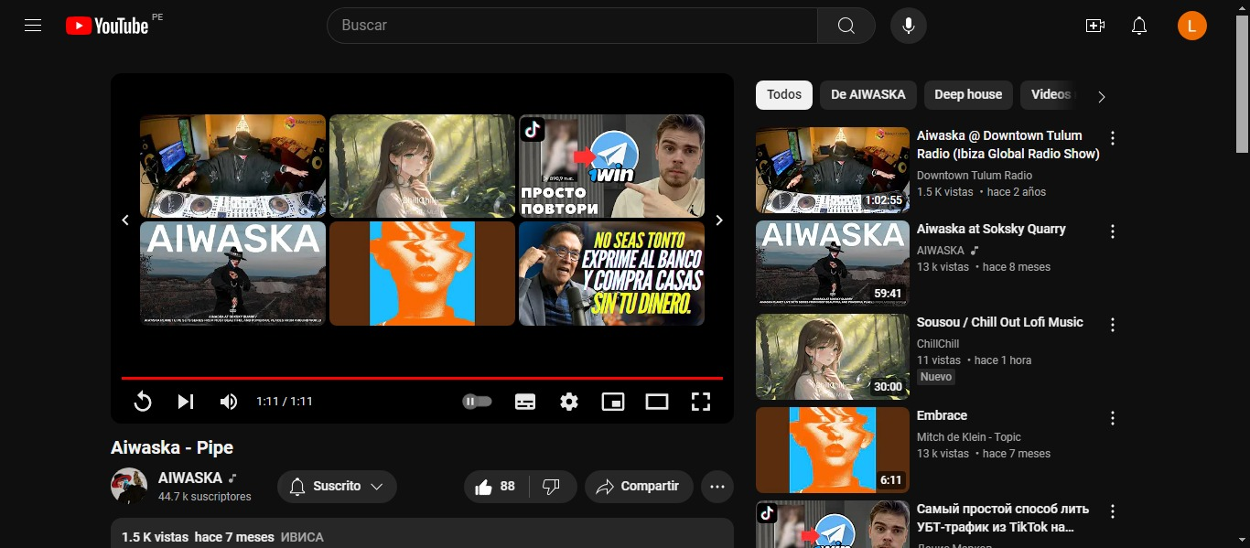Open Aiwaska at Soksky Quarry sidebar thumbnail
Viewport: 1250px width, 548px height.
coord(833,263)
